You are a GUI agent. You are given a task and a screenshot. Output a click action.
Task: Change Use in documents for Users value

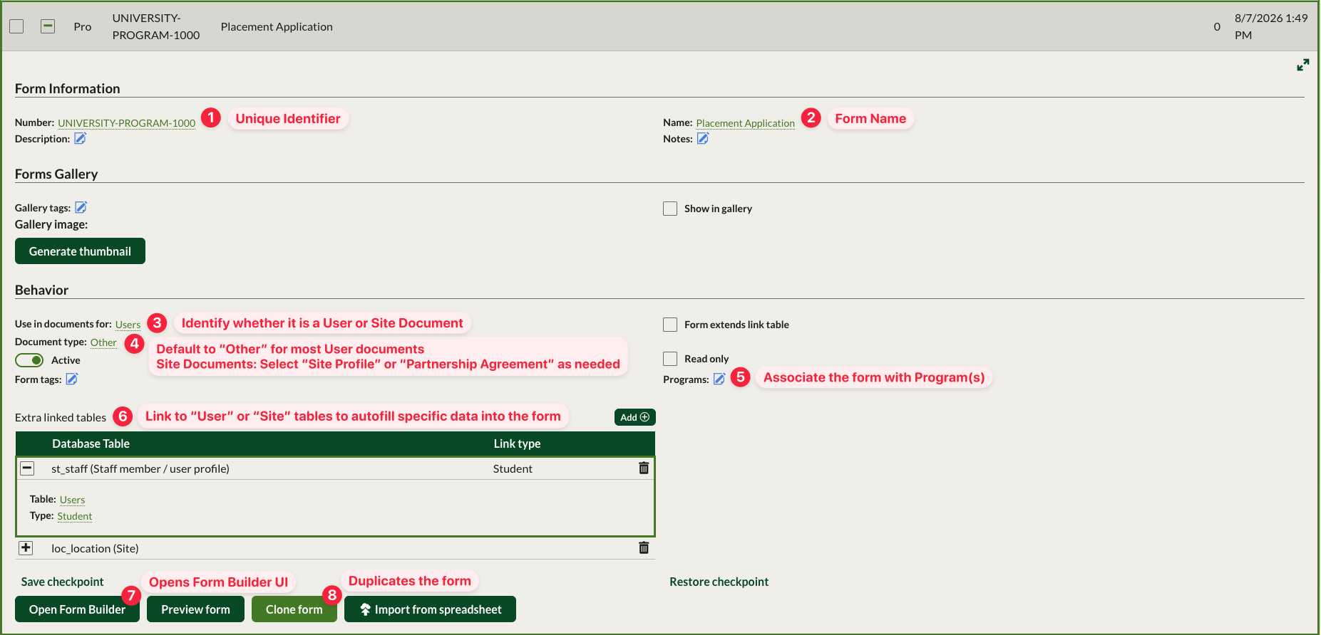coord(128,325)
